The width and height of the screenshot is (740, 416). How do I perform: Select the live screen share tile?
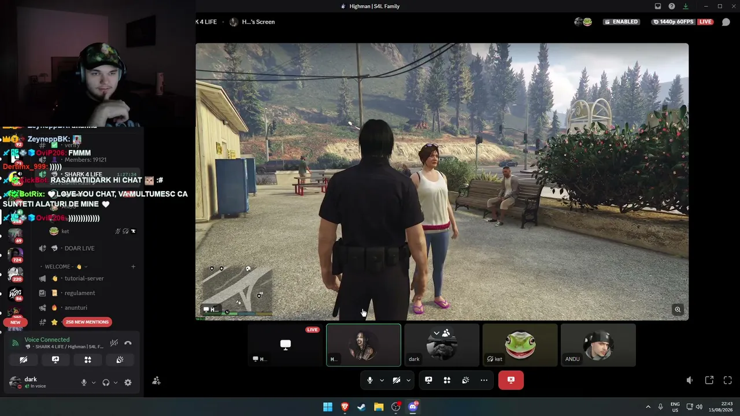(x=286, y=345)
